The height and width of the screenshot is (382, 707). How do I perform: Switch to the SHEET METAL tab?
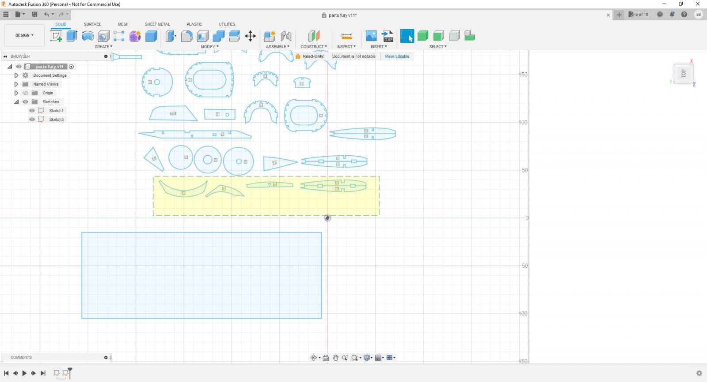tap(157, 24)
